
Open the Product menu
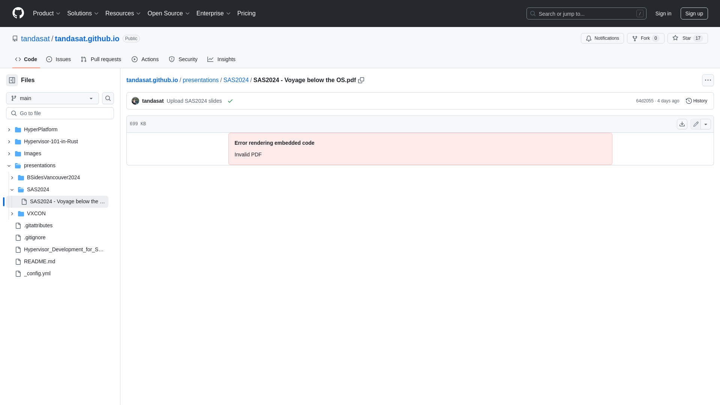click(46, 13)
